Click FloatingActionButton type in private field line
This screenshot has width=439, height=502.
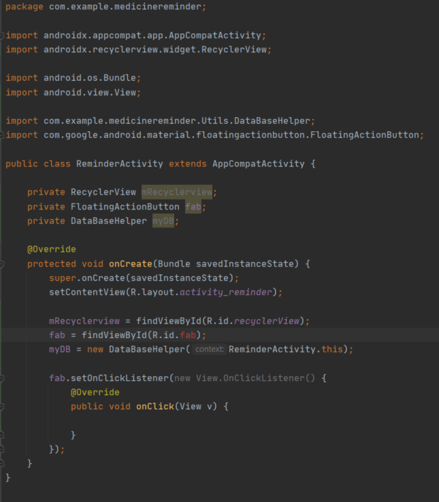pos(125,207)
